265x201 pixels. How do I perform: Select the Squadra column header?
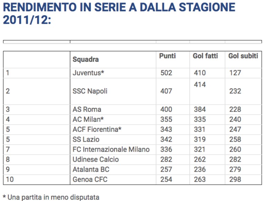coord(86,60)
